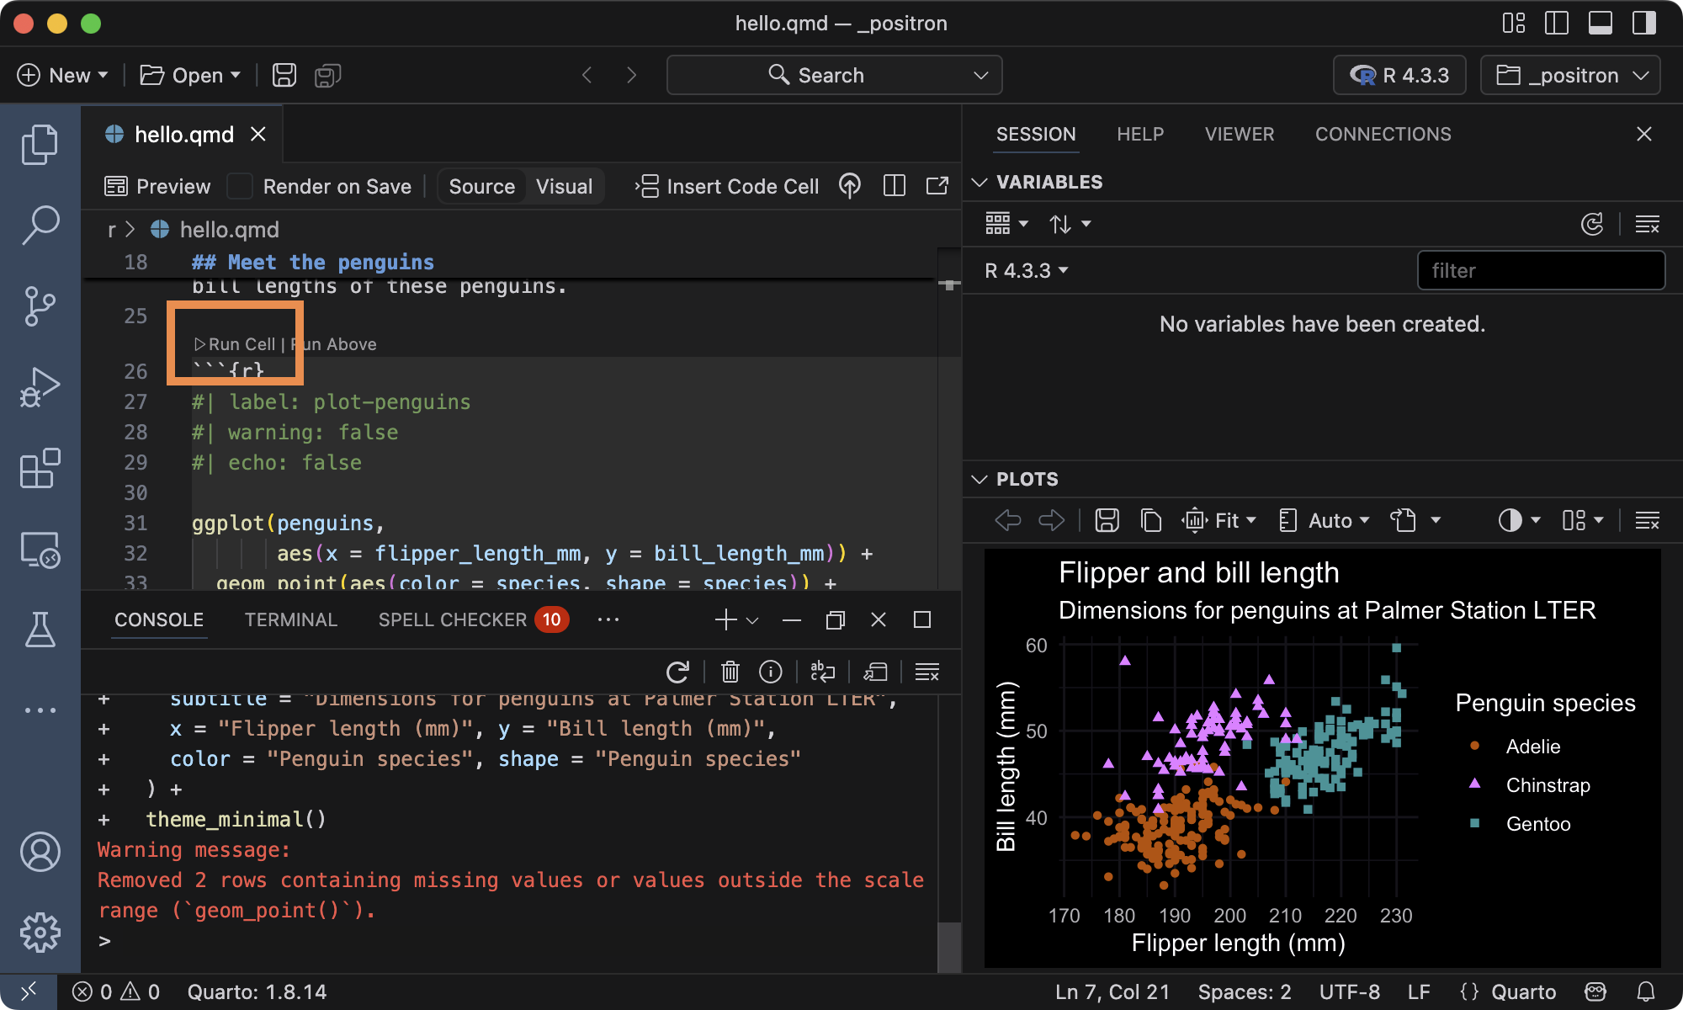
Task: Switch to the HELP tab
Action: pyautogui.click(x=1140, y=134)
